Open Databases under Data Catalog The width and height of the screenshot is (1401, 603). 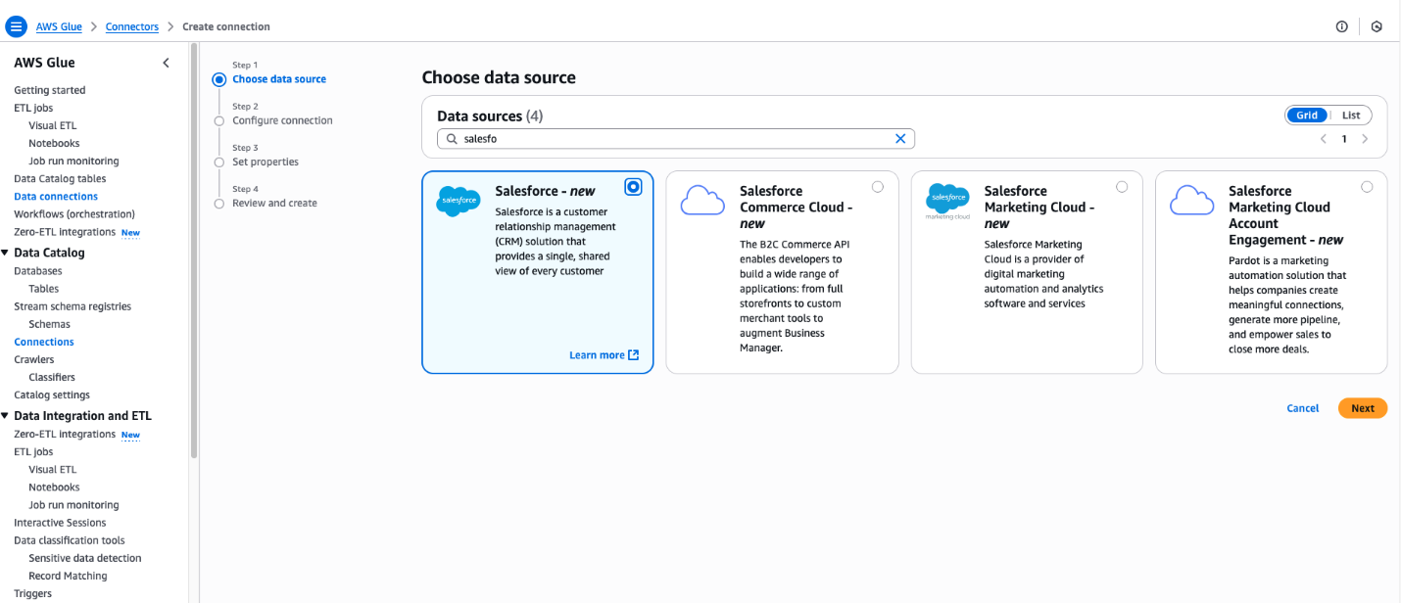tap(38, 271)
